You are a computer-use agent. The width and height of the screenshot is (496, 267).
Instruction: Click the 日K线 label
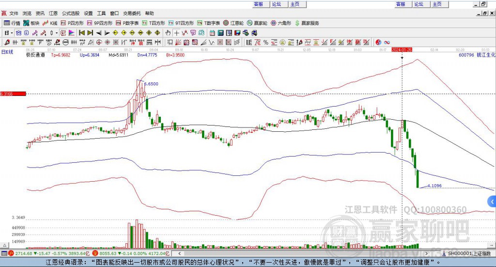click(x=7, y=52)
